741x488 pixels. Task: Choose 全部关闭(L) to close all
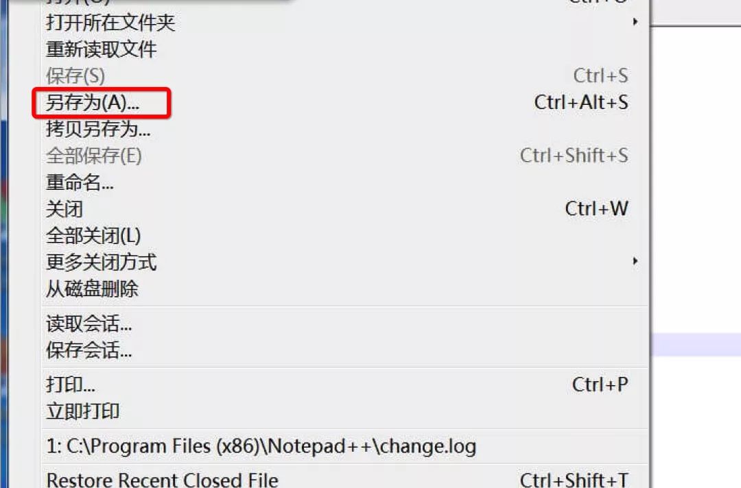(x=344, y=235)
